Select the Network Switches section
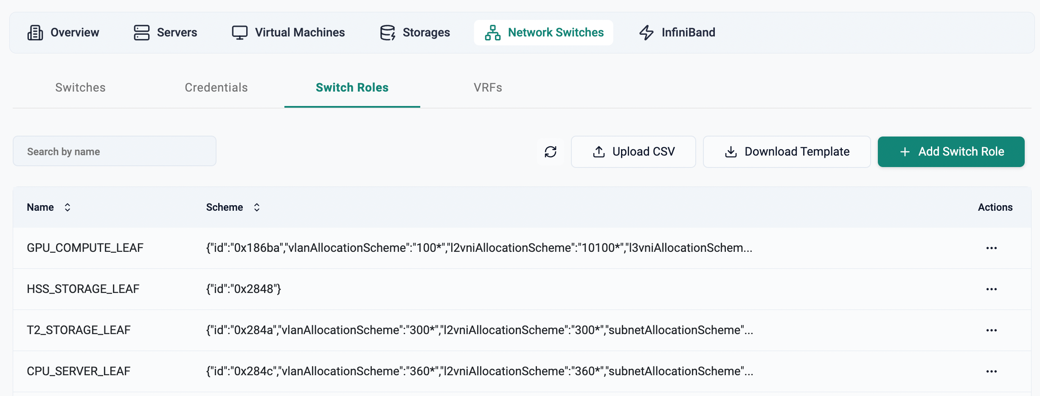1040x396 pixels. click(x=544, y=33)
